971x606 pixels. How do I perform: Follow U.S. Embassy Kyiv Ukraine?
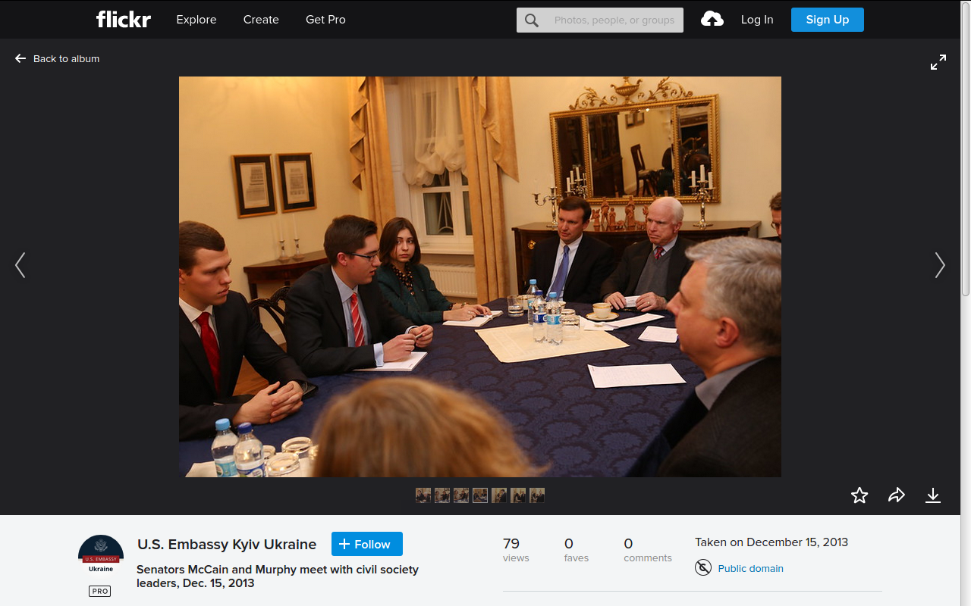point(367,544)
